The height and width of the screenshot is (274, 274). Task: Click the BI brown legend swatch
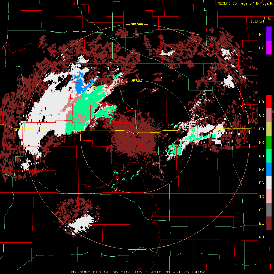269,223
